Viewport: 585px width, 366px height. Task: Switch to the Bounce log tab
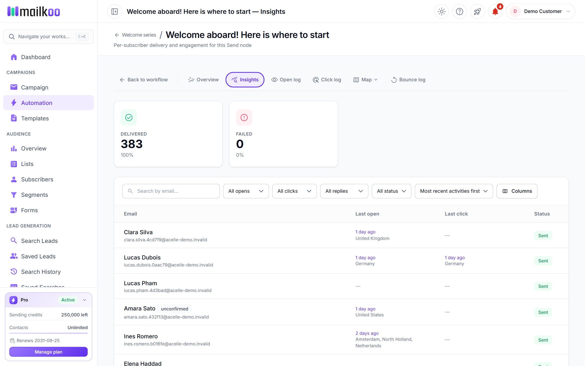408,80
